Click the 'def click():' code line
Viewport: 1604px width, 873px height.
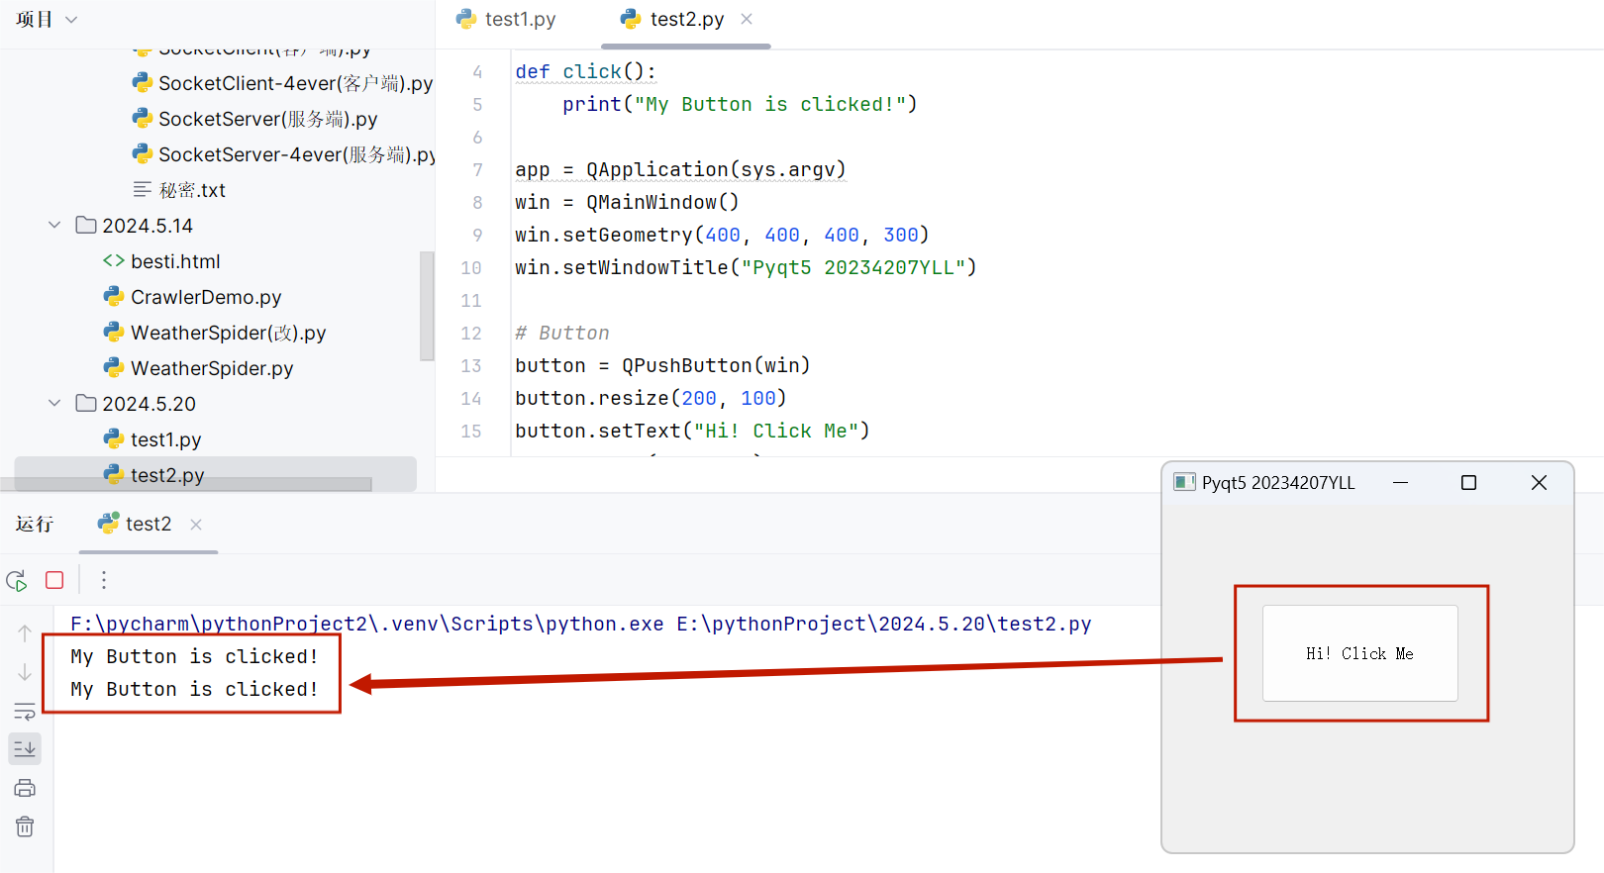pos(585,71)
